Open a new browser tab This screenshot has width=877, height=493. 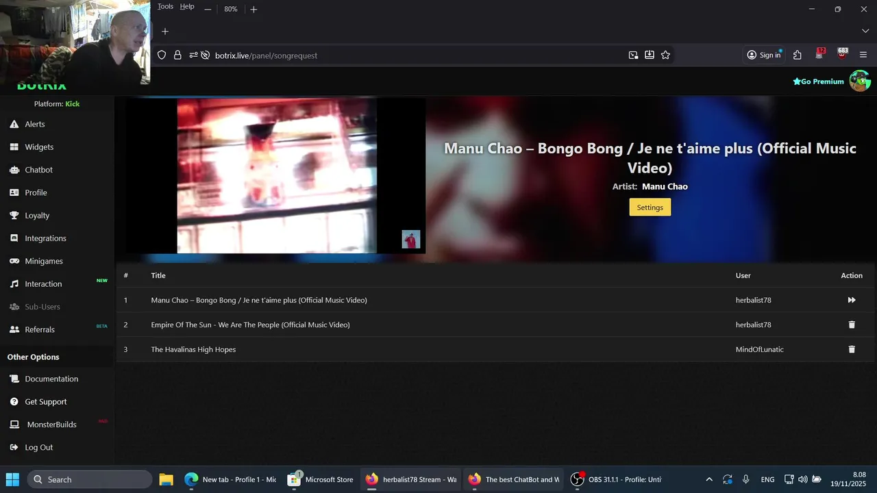point(164,31)
